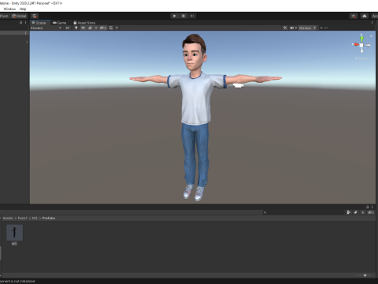
Task: Toggle the Pivot handle position button
Action: 4,16
